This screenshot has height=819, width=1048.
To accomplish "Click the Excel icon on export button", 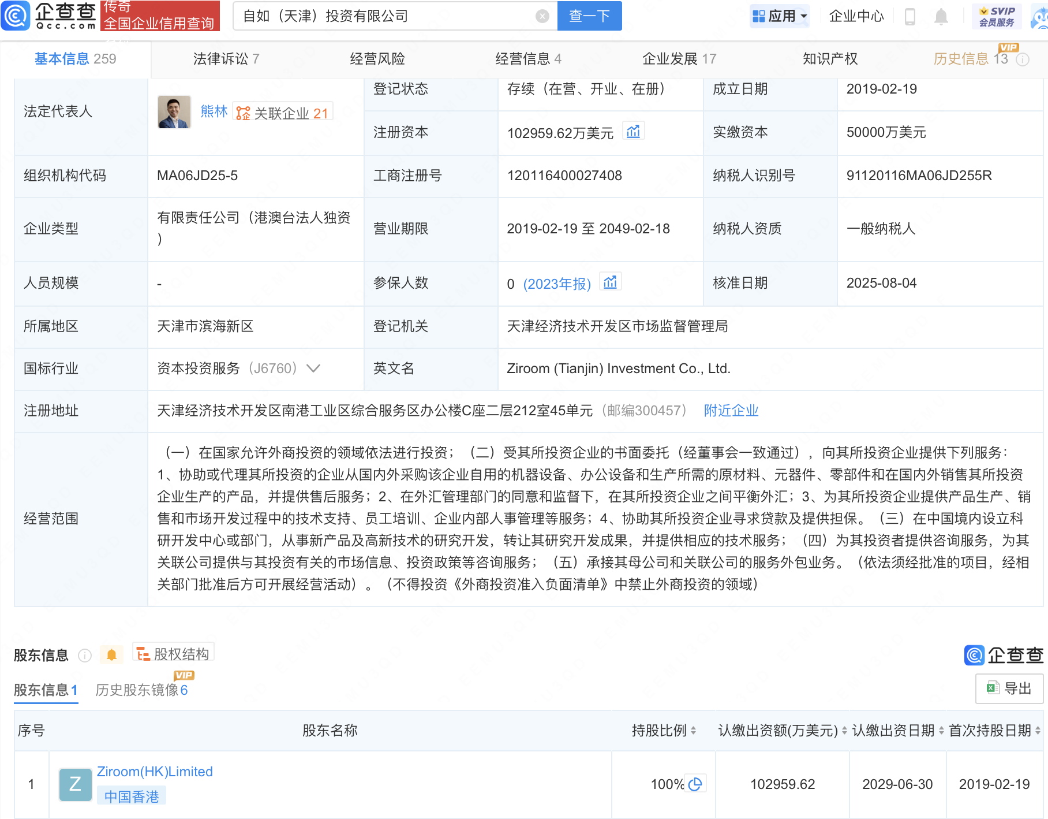I will pos(993,688).
